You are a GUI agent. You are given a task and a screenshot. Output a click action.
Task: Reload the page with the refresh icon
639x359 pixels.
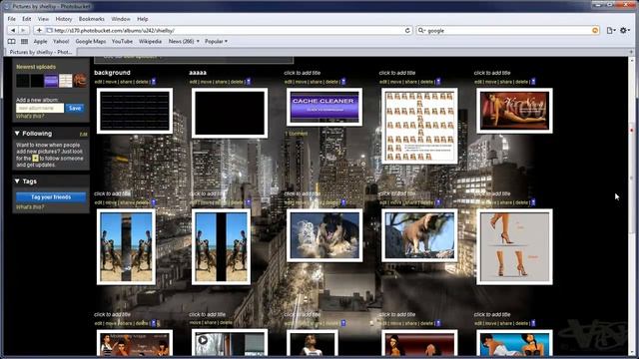coord(407,31)
